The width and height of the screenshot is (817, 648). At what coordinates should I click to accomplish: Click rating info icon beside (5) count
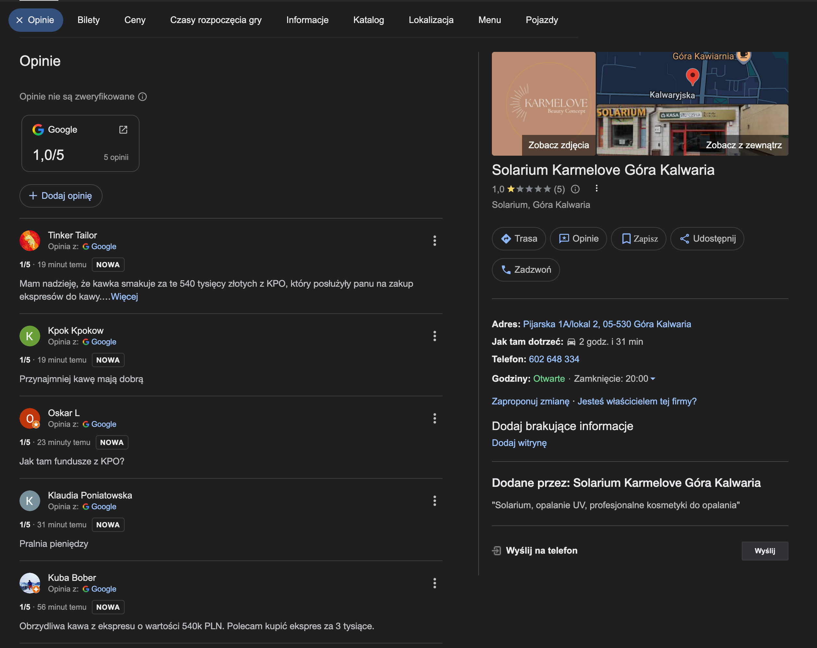[x=575, y=189]
